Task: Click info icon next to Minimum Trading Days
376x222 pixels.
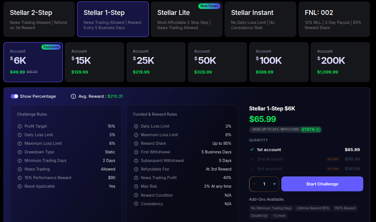Action: (x=20, y=161)
